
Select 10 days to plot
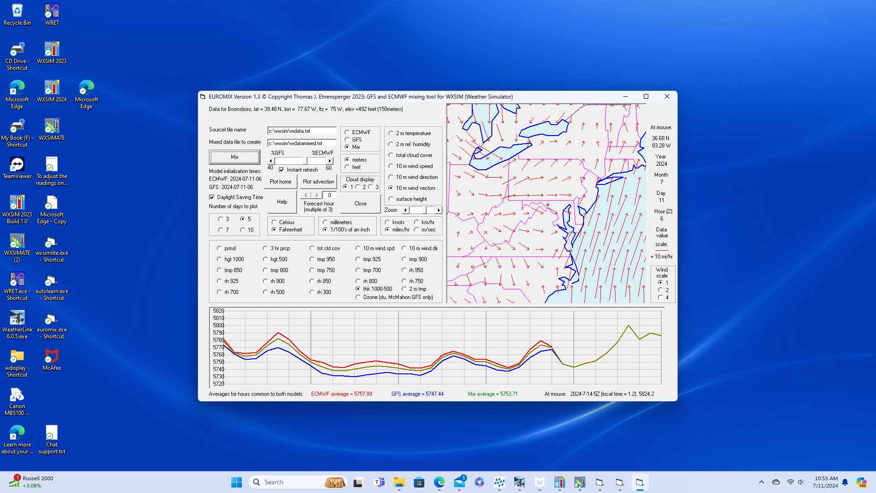tap(242, 230)
